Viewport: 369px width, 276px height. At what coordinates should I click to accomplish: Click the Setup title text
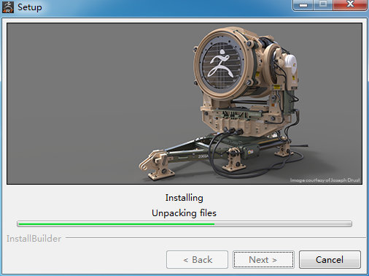[30, 7]
